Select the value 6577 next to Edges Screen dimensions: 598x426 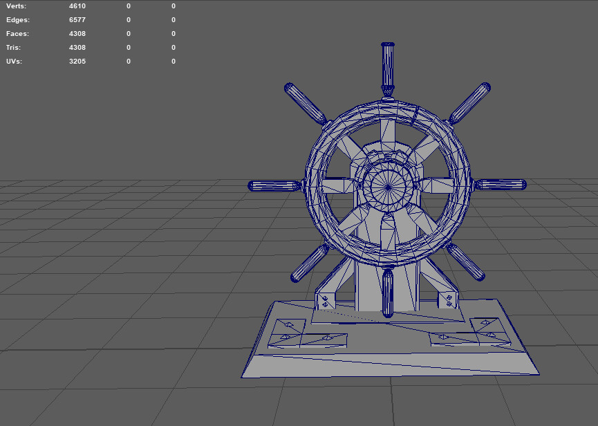pos(76,19)
